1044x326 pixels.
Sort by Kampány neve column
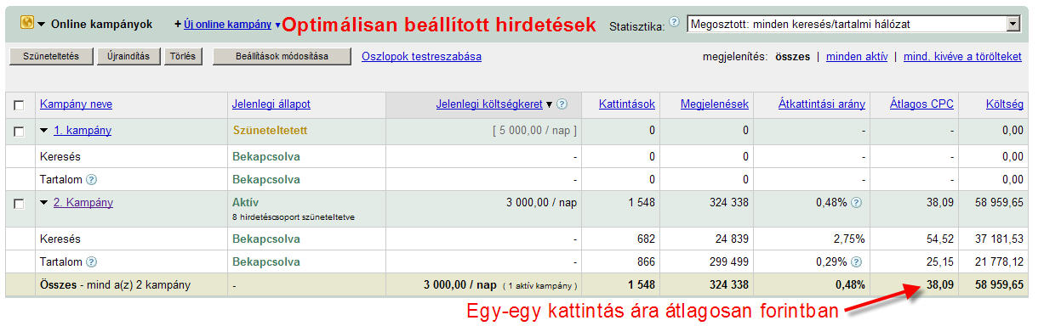coord(76,104)
